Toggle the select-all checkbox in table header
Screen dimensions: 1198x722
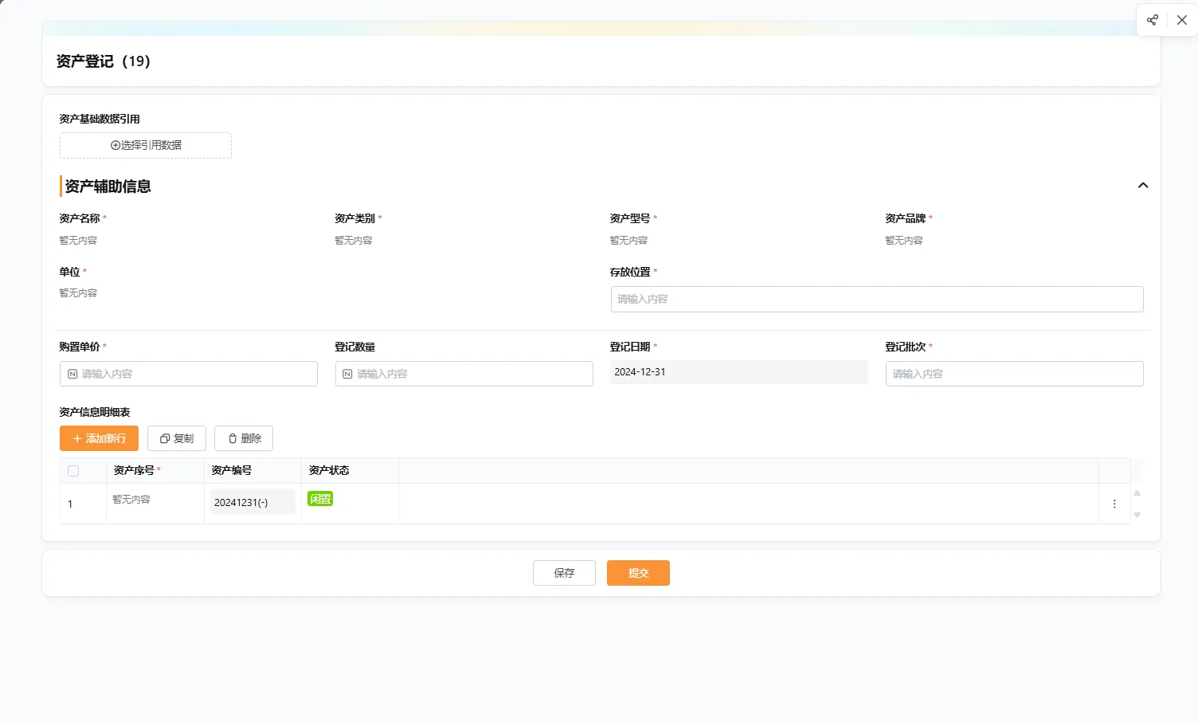coord(73,471)
